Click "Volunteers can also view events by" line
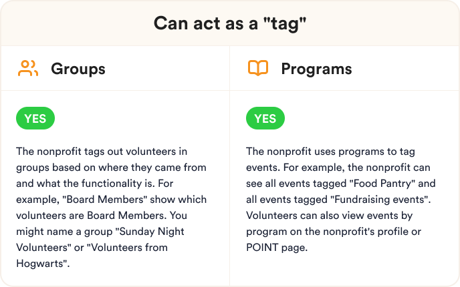 click(329, 216)
